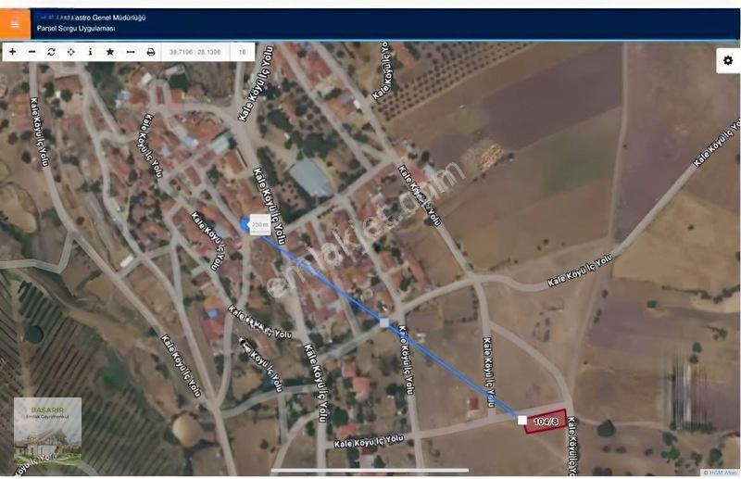This screenshot has width=741, height=479.
Task: Click the Parsel Sorgu Uygulaması title
Action: coord(76,29)
